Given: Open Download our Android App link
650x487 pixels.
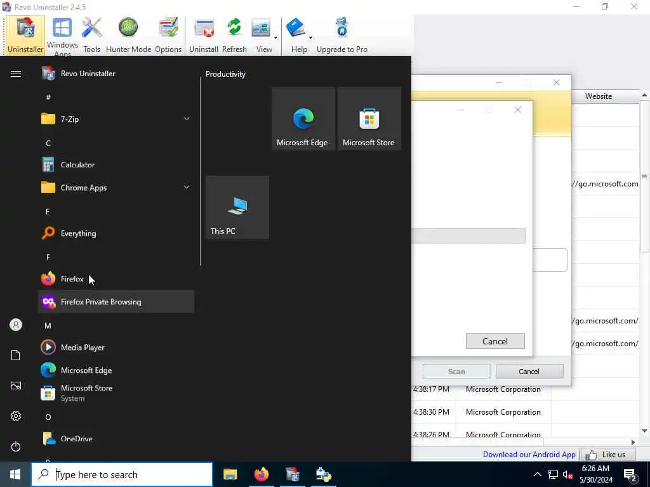Looking at the screenshot, I should coord(529,455).
